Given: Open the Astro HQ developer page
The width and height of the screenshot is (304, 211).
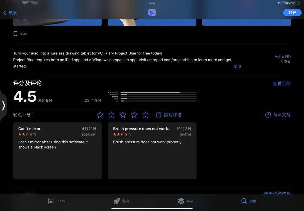Looking at the screenshot, I should (x=282, y=56).
